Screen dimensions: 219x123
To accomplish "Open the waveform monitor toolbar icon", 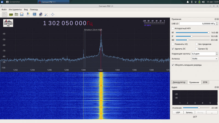I will tap(35, 14).
